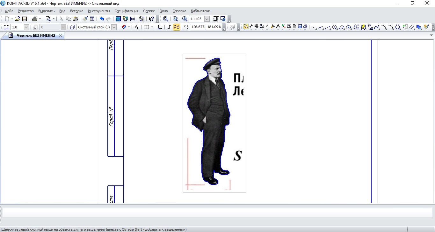Image resolution: width=435 pixels, height=232 pixels.
Task: Click the zoom in magnifier icon
Action: 185,19
